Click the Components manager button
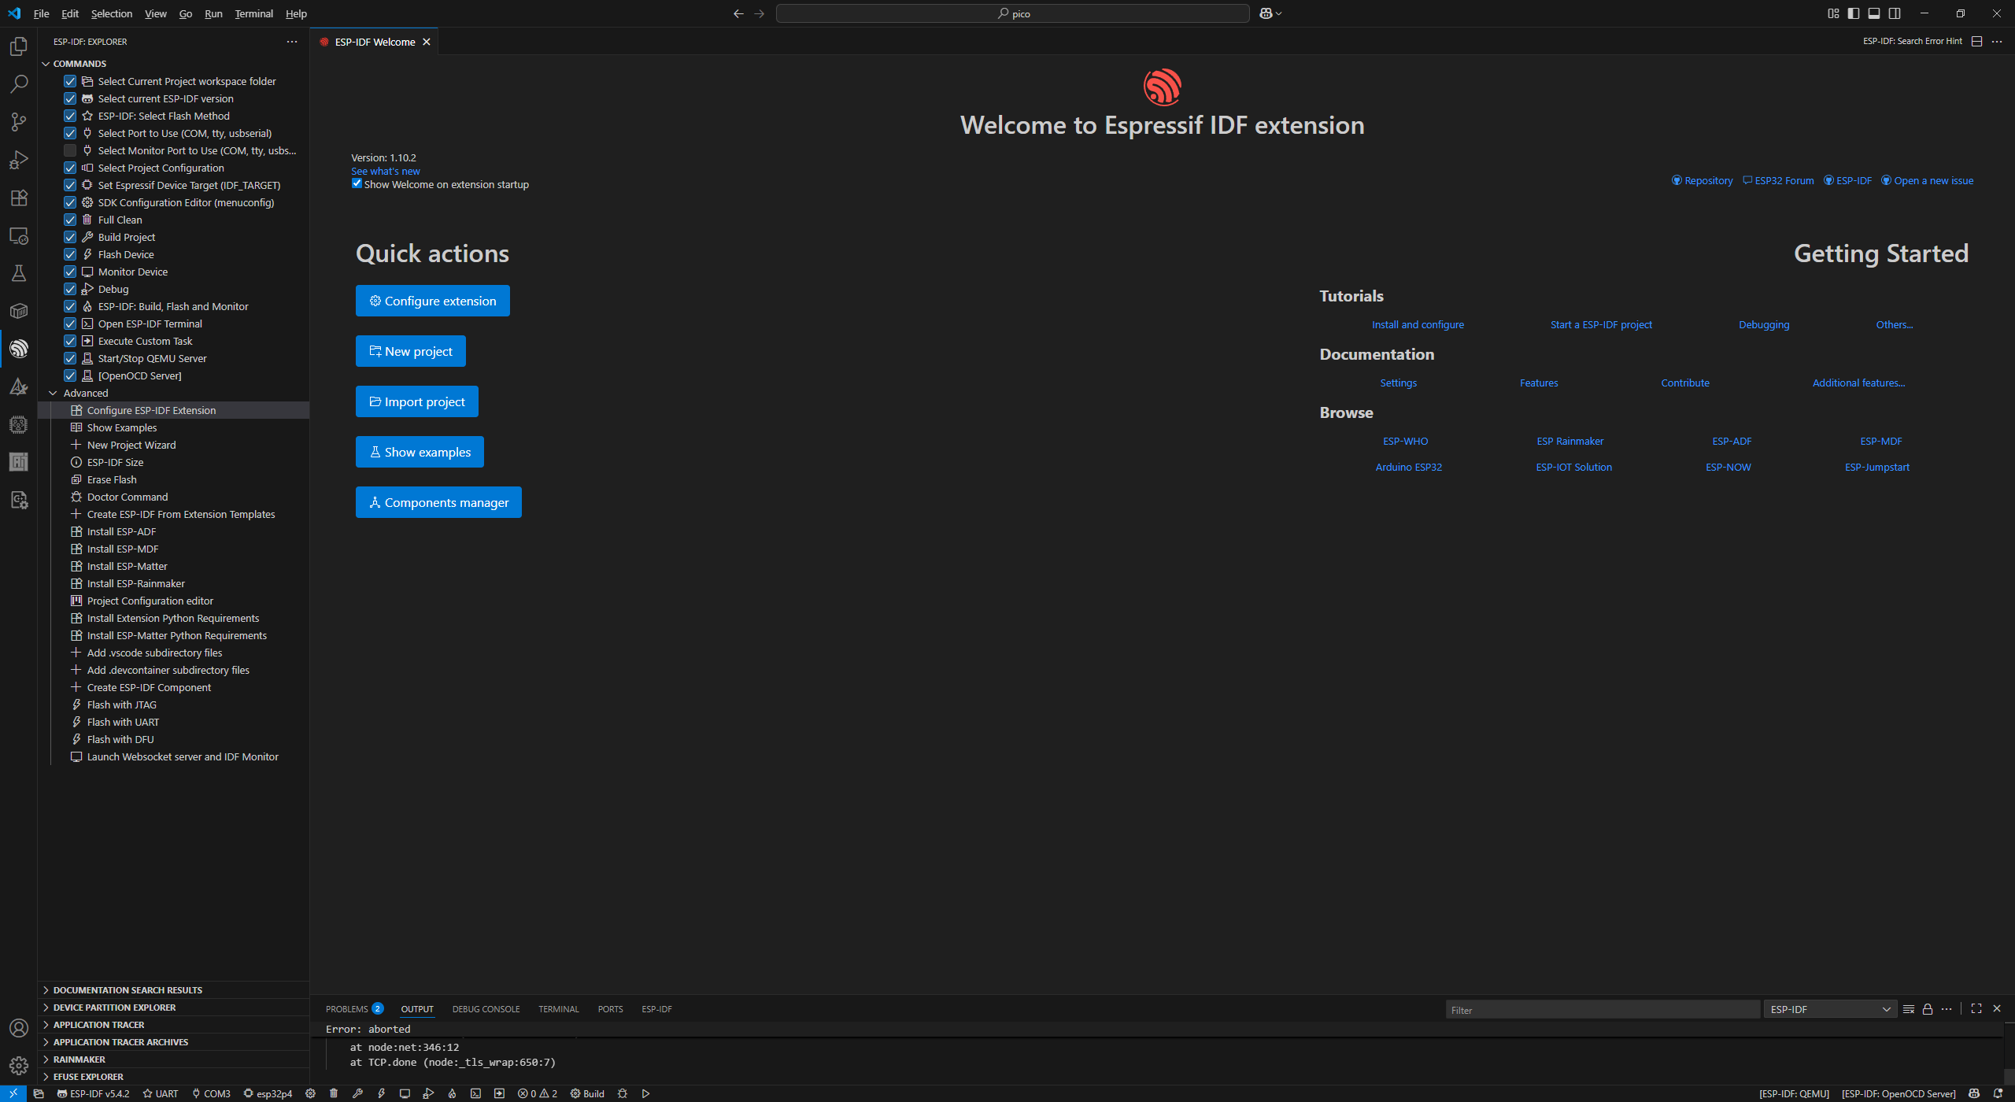Viewport: 2015px width, 1102px height. click(438, 502)
